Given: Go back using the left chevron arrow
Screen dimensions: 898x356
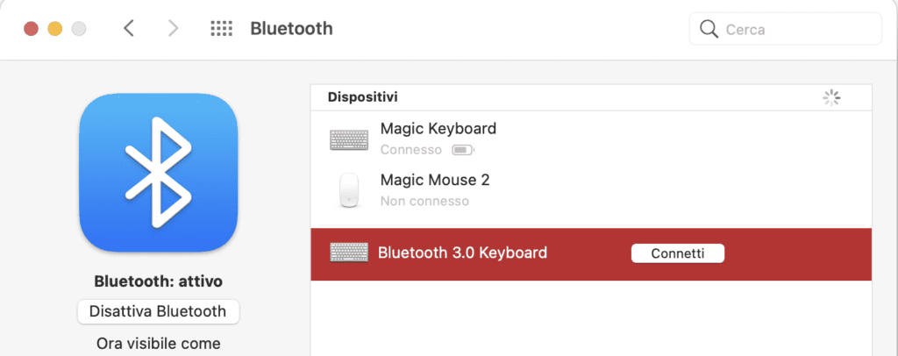Looking at the screenshot, I should click(129, 28).
